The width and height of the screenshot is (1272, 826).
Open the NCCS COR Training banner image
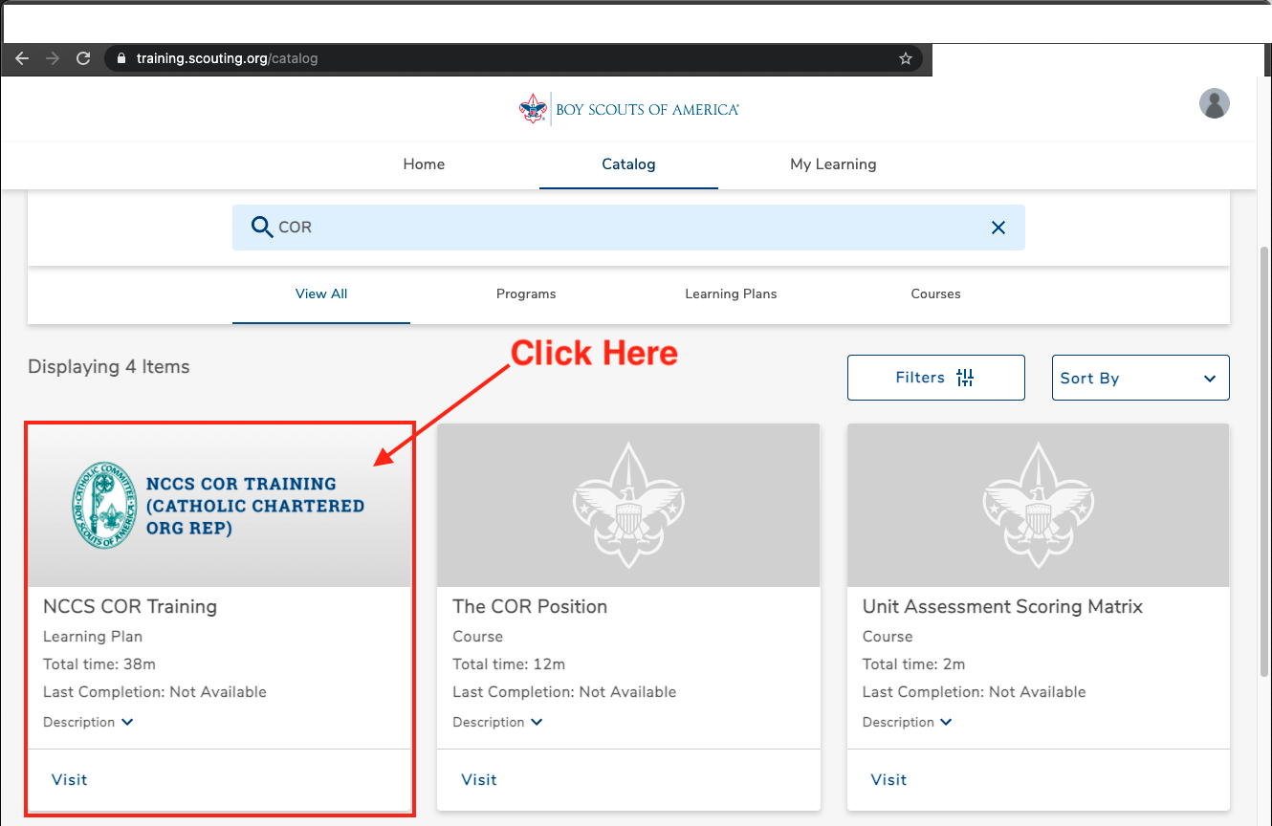[219, 506]
